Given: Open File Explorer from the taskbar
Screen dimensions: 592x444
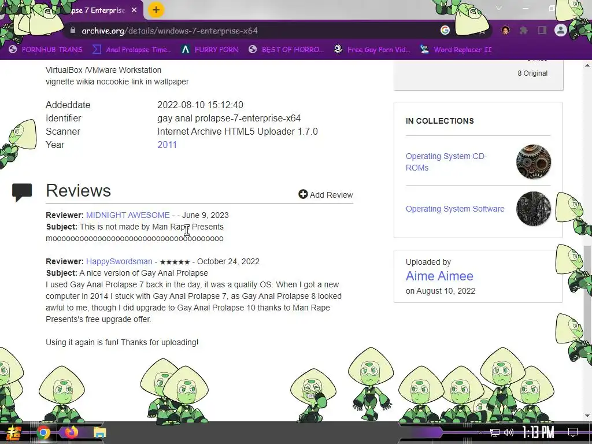Looking at the screenshot, I should (100, 432).
